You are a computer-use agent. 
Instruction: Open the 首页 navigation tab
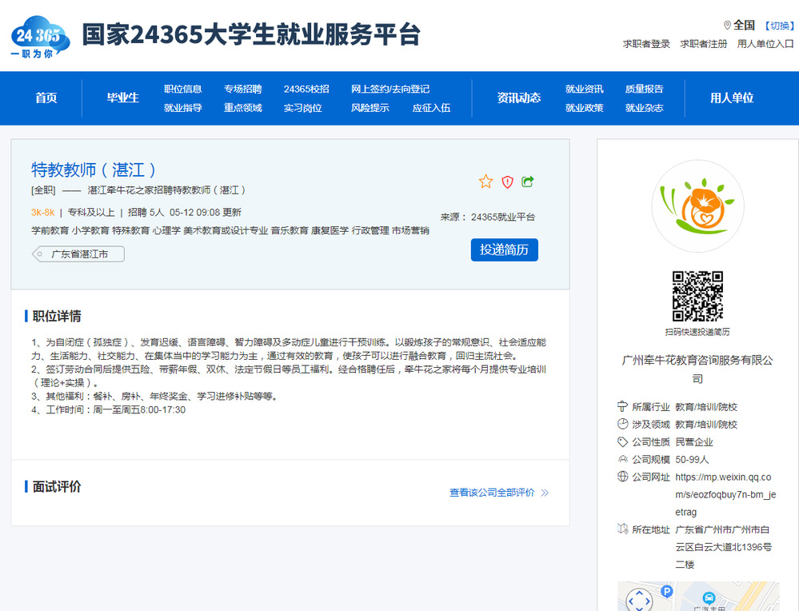click(x=46, y=98)
